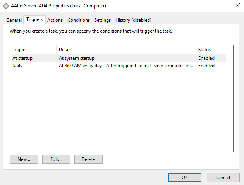This screenshot has height=185, width=244.
Task: Close the properties dialog window
Action: (237, 6)
